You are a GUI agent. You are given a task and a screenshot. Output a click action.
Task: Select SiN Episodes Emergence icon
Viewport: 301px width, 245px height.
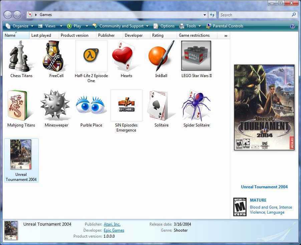(x=126, y=105)
